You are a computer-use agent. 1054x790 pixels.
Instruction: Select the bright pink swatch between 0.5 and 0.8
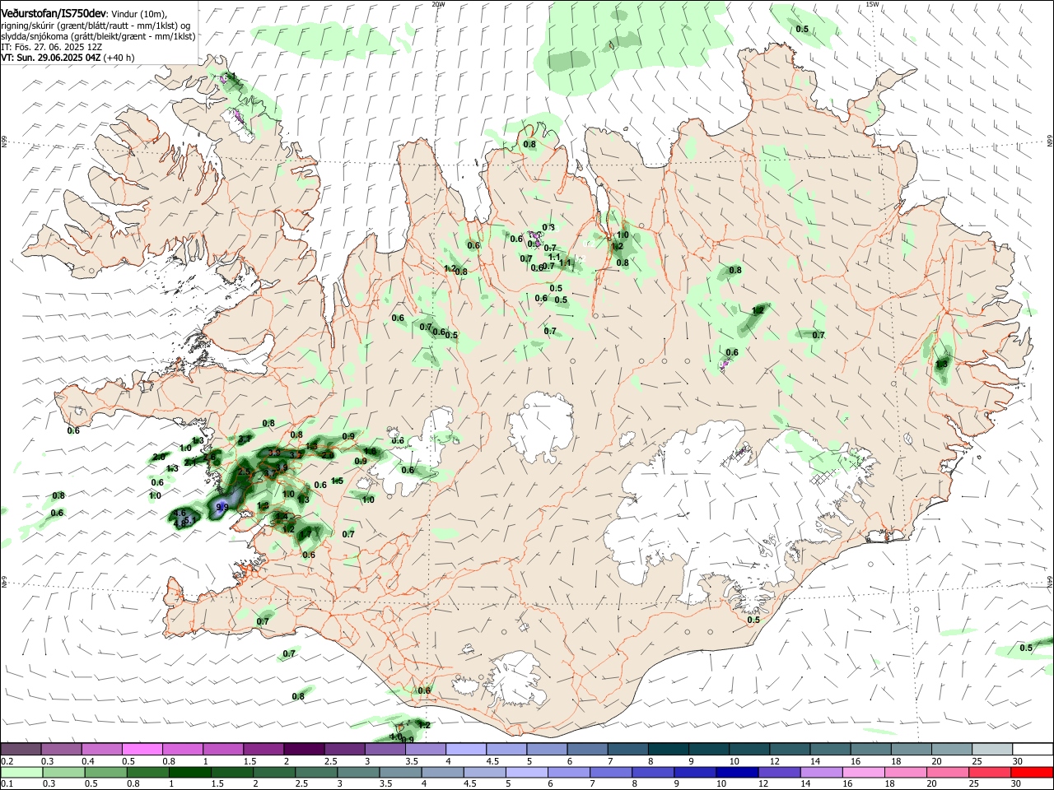pos(142,749)
